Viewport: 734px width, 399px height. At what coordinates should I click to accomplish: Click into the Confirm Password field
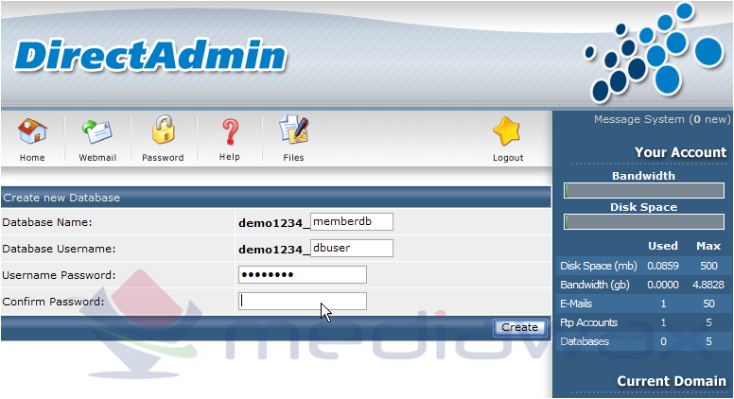303,302
